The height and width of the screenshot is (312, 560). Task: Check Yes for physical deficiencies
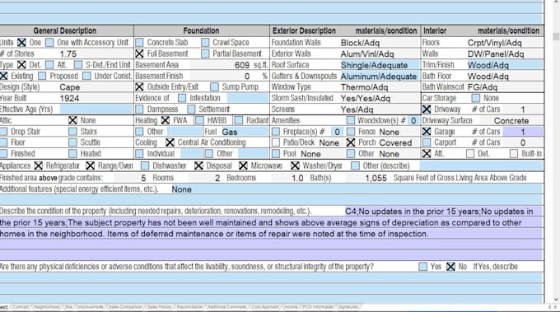click(x=422, y=266)
